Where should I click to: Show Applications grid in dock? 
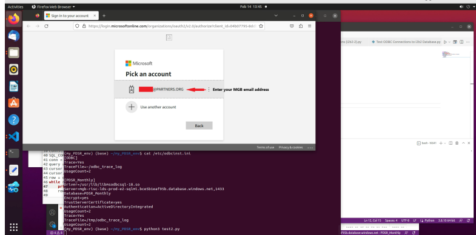pos(14,227)
